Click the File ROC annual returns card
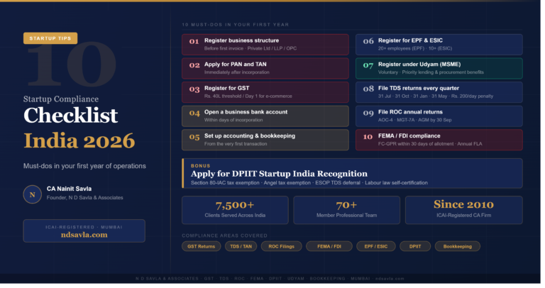Screen dimensions: 545x288 coord(439,116)
